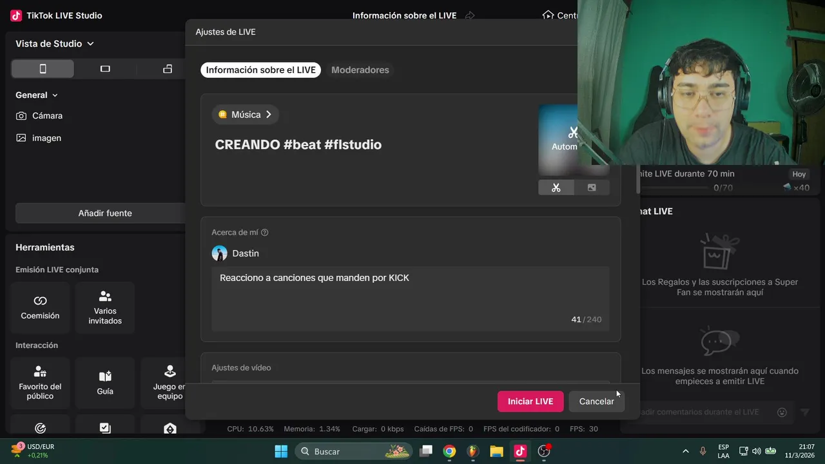Open File Explorer from the taskbar
Viewport: 825px width, 464px height.
(496, 451)
